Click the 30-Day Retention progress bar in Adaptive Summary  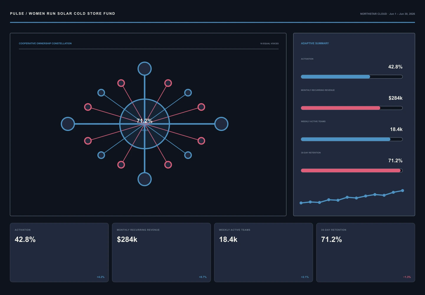(352, 171)
